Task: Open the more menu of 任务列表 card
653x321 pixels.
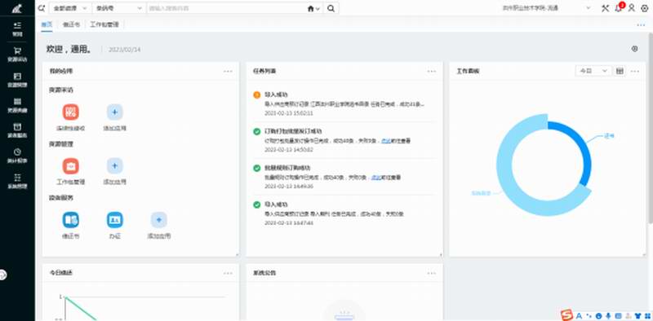Action: point(432,71)
